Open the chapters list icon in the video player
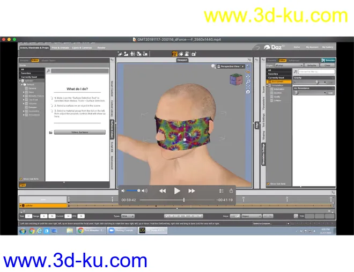 (x=220, y=190)
